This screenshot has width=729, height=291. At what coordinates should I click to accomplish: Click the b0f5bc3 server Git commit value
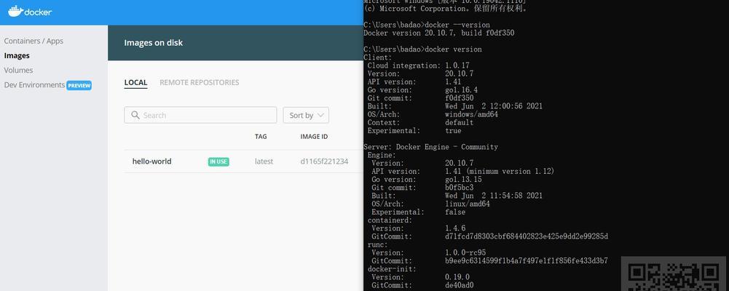[x=460, y=188]
